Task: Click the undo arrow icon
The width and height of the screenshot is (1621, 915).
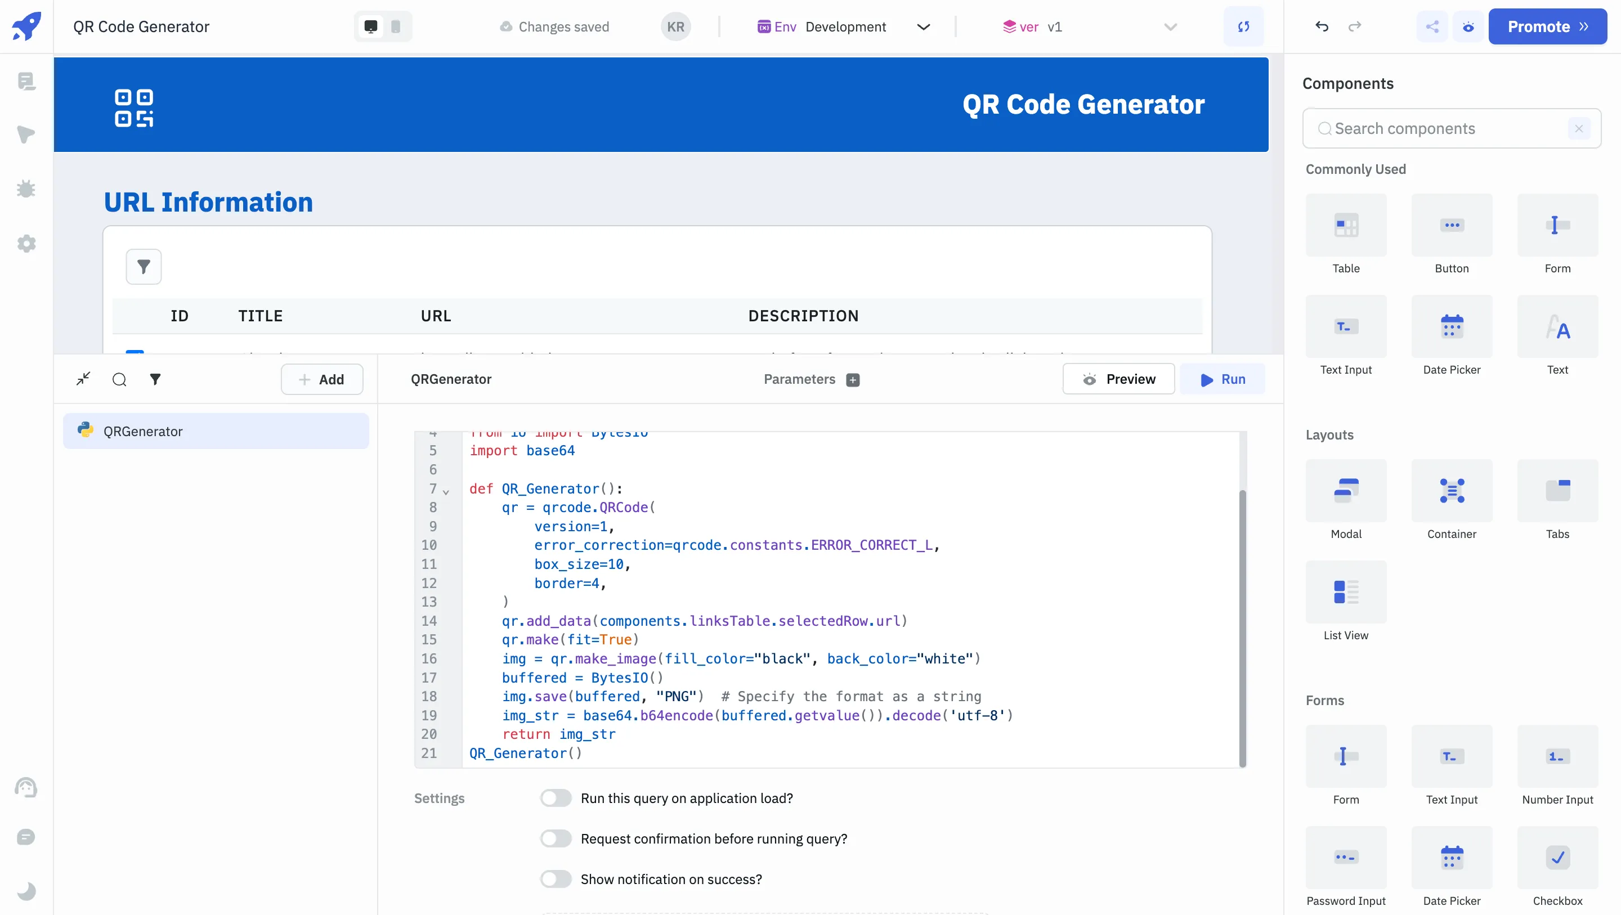Action: click(1322, 26)
